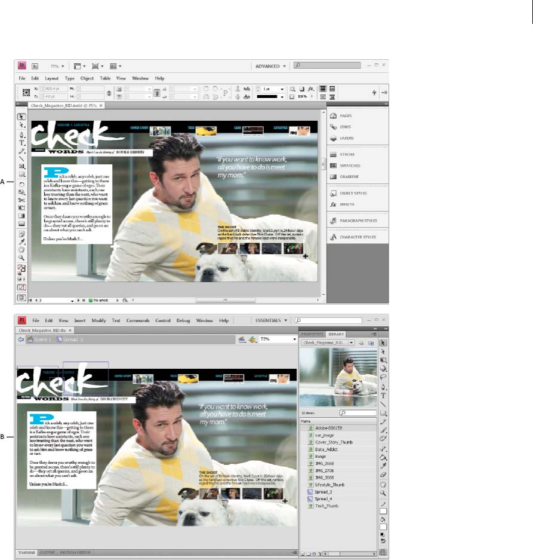Select library item Cover_Story_Thumb
The height and width of the screenshot is (560, 533).
(x=338, y=442)
